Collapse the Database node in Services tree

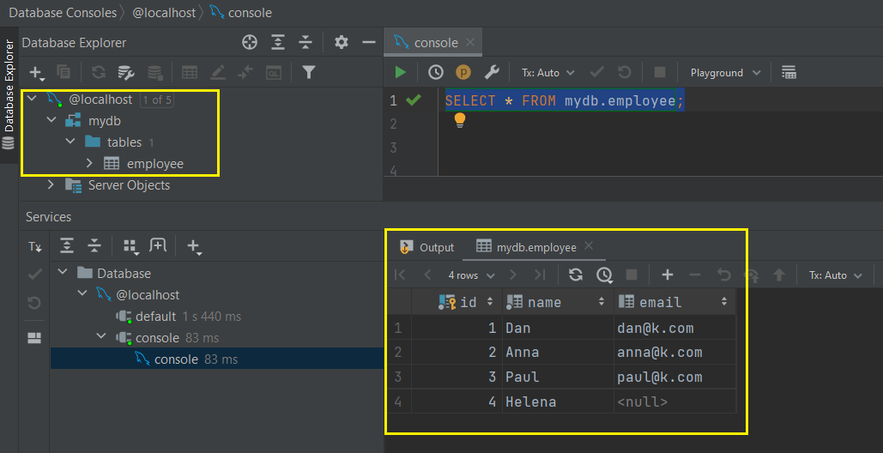[63, 273]
